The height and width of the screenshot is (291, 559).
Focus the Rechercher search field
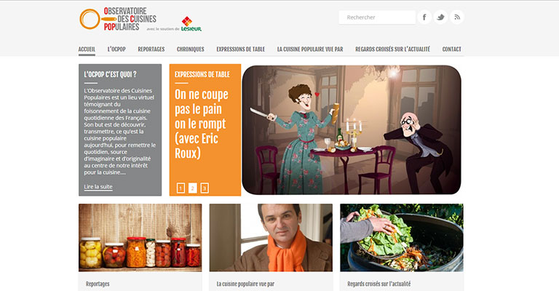(x=377, y=17)
